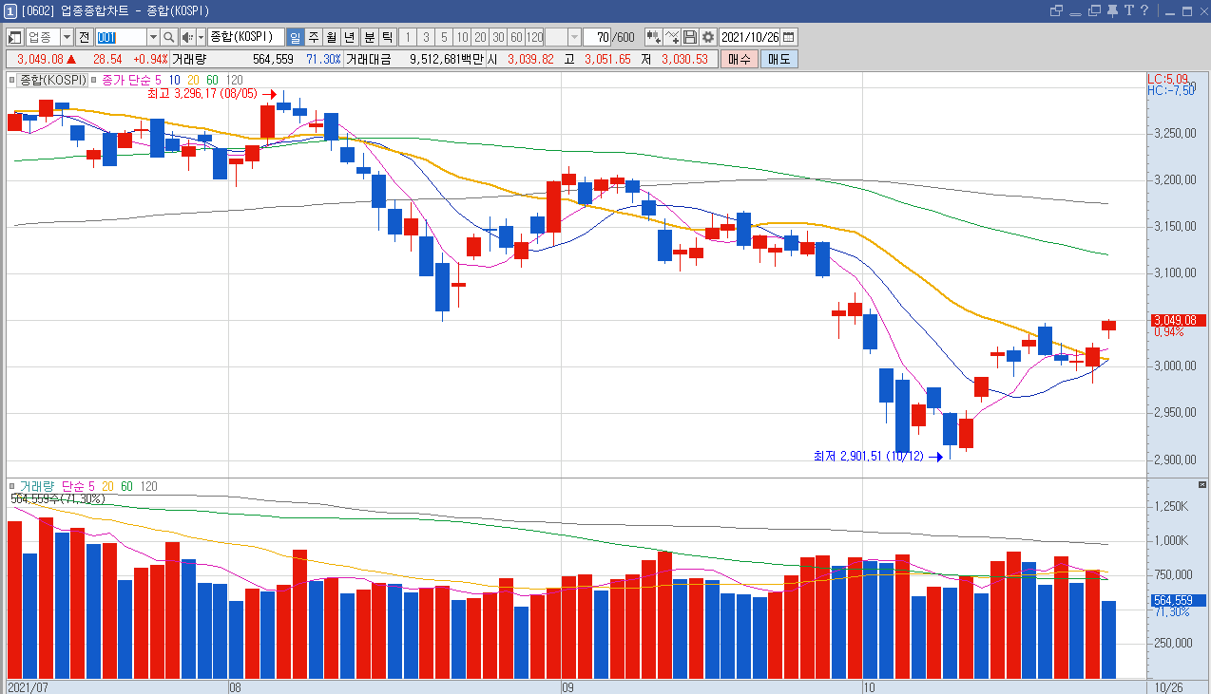Click the 120 price moving average legend number
The width and height of the screenshot is (1211, 694).
233,80
